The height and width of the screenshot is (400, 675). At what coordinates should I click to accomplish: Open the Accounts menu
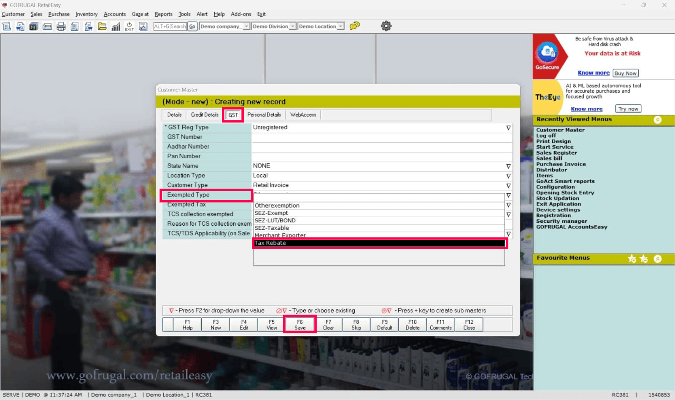coord(115,14)
